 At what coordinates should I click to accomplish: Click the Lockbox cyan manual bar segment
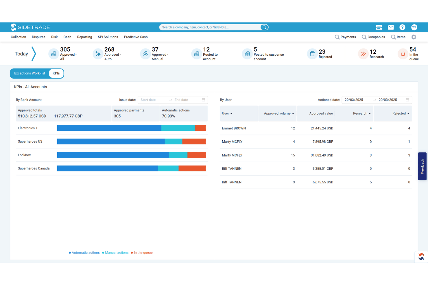(178, 155)
